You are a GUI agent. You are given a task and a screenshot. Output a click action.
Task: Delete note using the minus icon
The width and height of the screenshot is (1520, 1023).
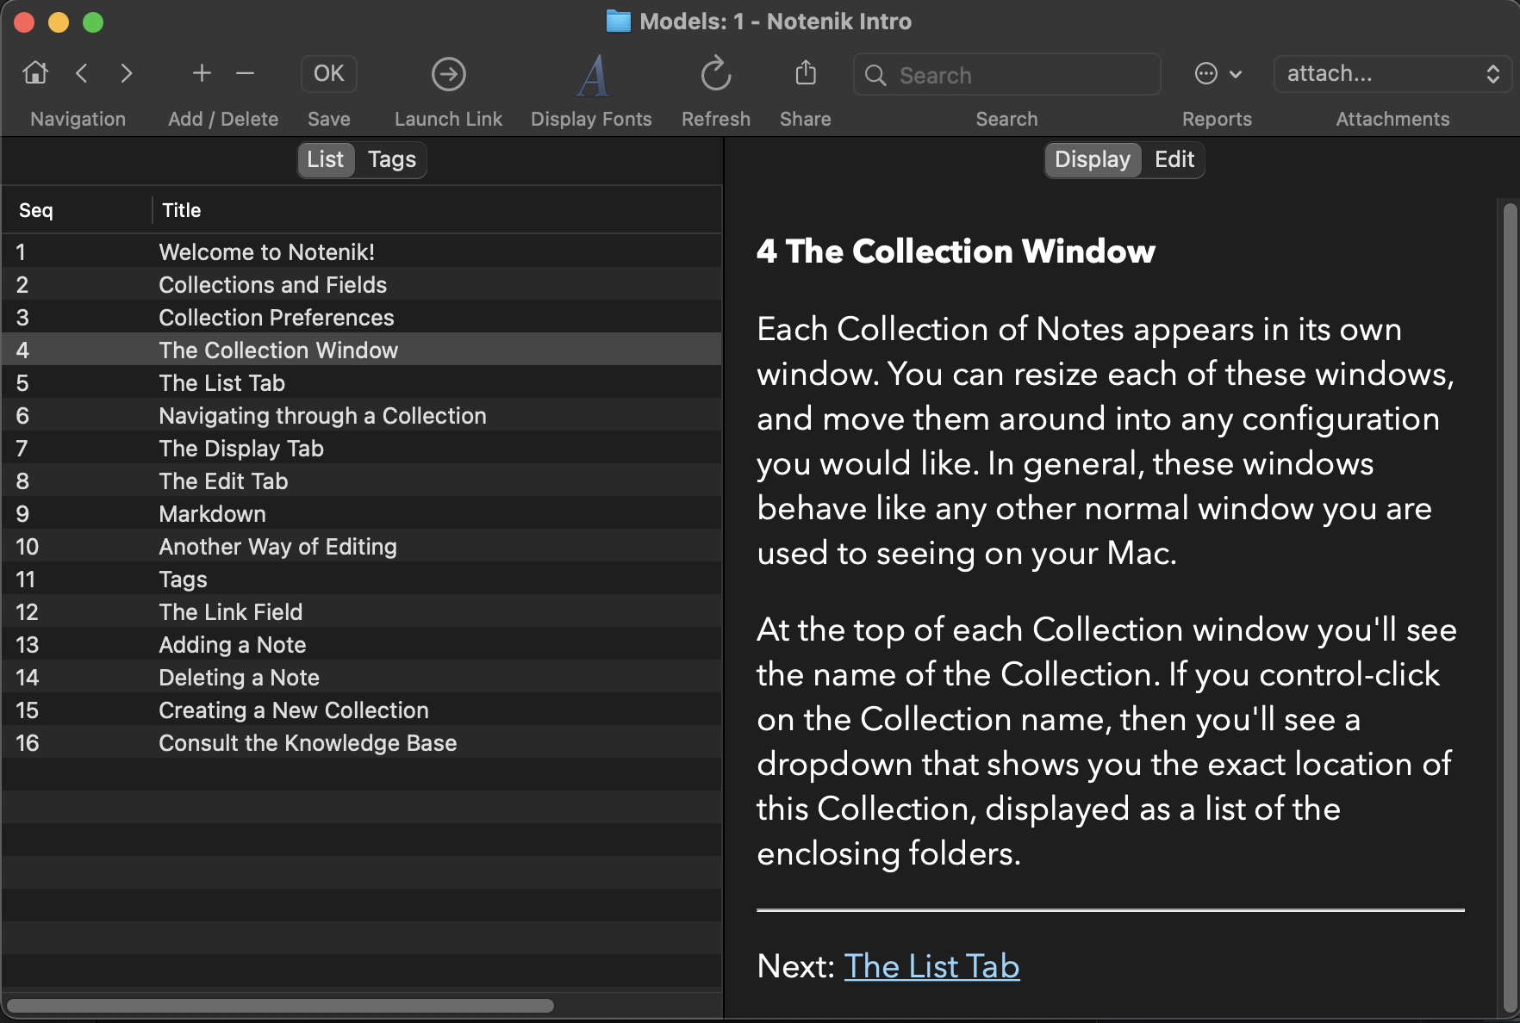click(245, 73)
